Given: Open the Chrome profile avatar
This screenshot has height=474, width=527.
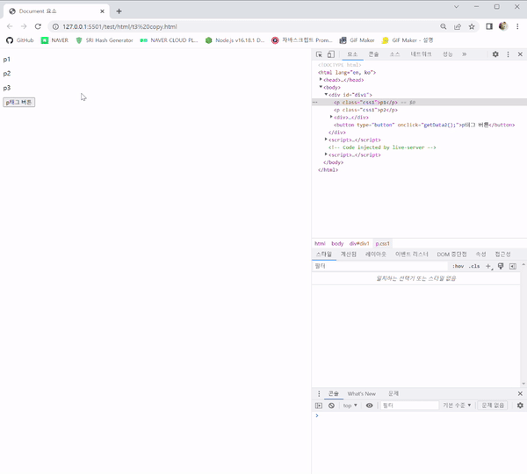Looking at the screenshot, I should click(503, 26).
